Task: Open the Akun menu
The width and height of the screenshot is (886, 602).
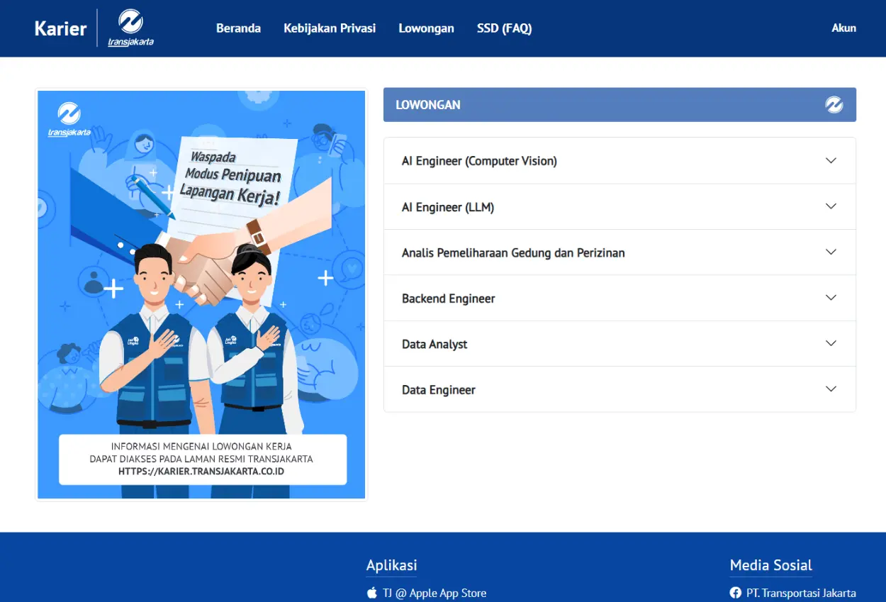Action: click(844, 28)
